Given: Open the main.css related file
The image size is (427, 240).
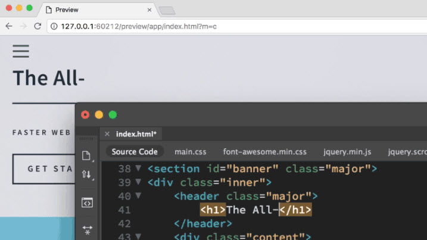Looking at the screenshot, I should coord(191,152).
